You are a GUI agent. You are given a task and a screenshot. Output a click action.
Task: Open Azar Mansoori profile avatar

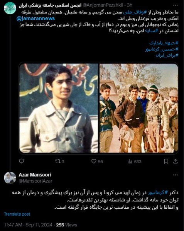(x=10, y=178)
